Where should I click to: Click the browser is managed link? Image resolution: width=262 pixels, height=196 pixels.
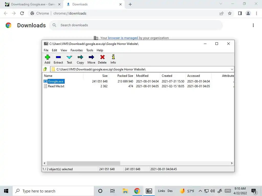tap(123, 38)
